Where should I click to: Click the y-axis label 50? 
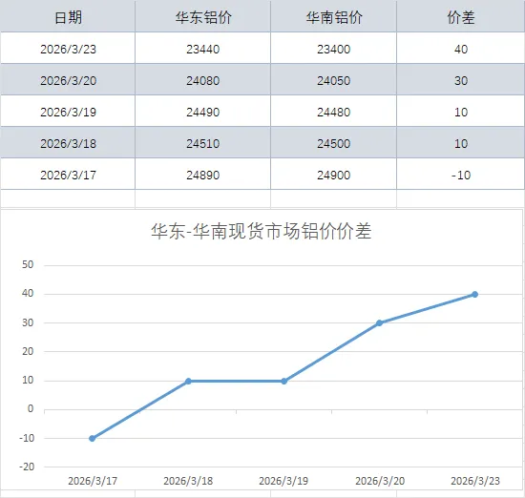(28, 264)
